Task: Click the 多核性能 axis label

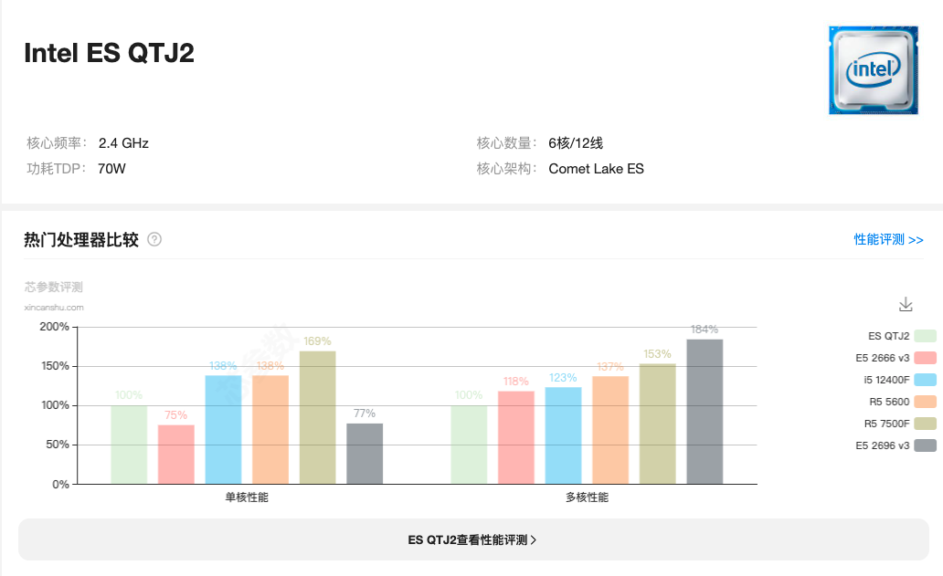Action: 587,497
